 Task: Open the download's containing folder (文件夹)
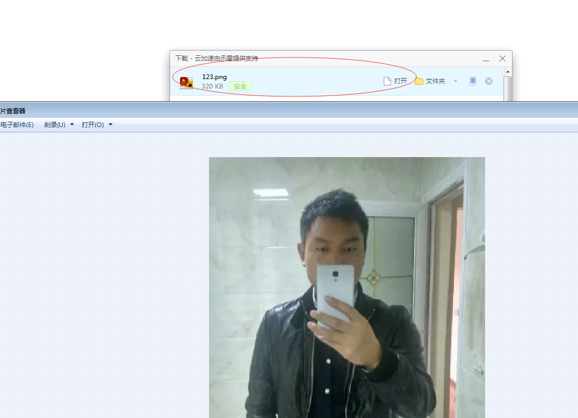(430, 81)
